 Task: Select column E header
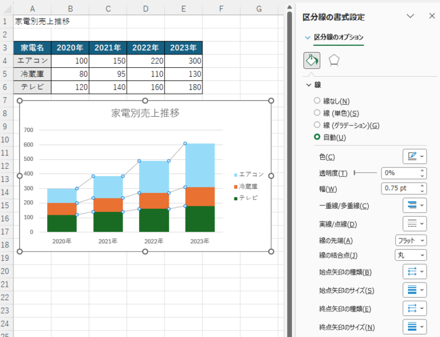(x=184, y=9)
